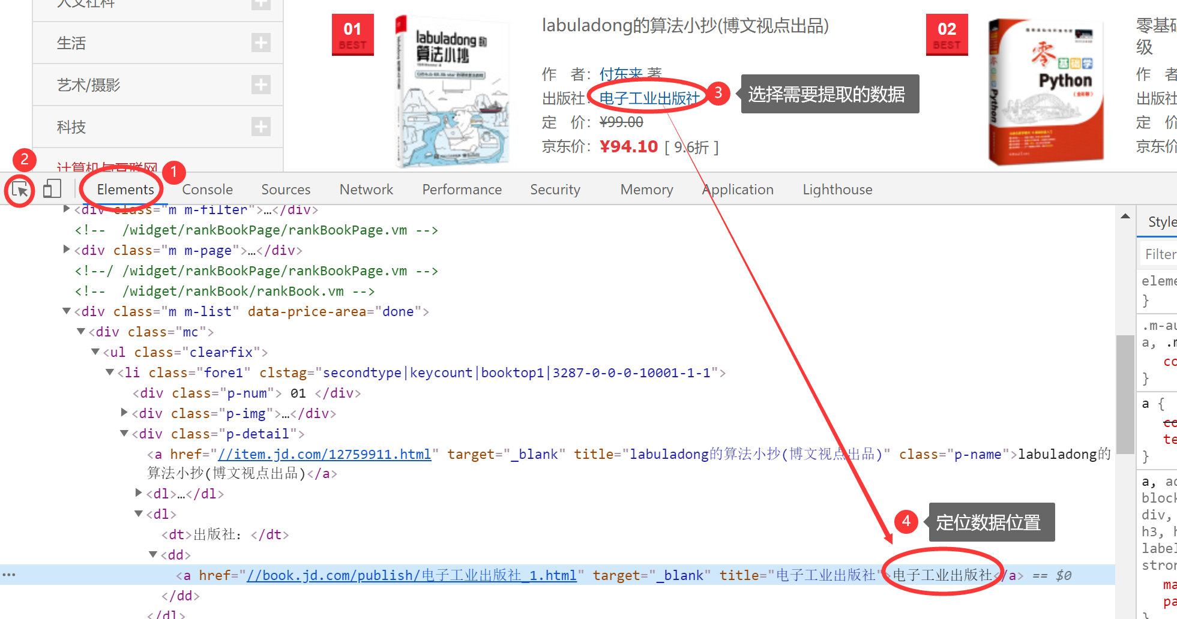This screenshot has height=619, width=1177.
Task: Select the 生活 category
Action: tap(71, 43)
